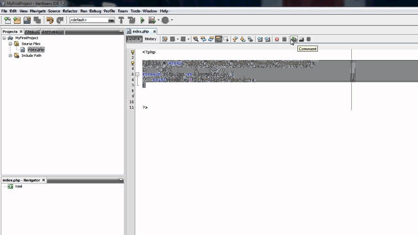Open the Debug menu
The height and width of the screenshot is (235, 418).
pos(95,11)
